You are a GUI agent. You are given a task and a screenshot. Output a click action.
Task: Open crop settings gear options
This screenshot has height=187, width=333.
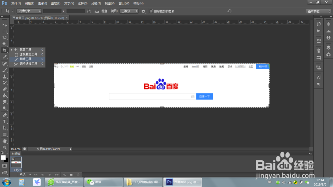(x=143, y=11)
